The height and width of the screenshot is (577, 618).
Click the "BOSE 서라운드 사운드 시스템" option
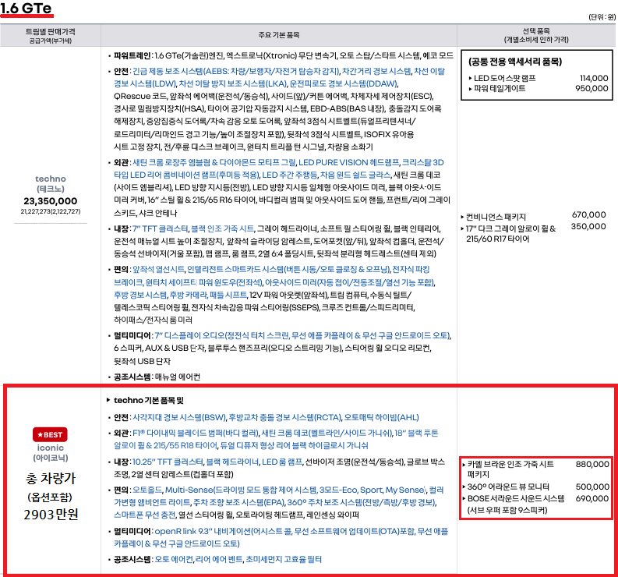point(516,498)
